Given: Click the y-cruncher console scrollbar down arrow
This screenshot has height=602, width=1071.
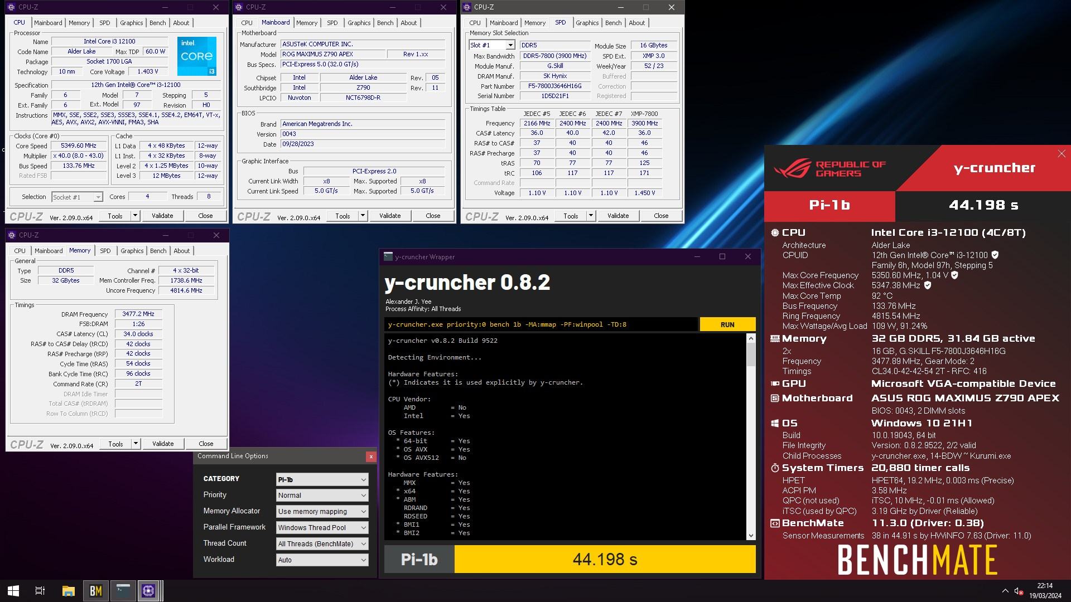Looking at the screenshot, I should [x=751, y=535].
